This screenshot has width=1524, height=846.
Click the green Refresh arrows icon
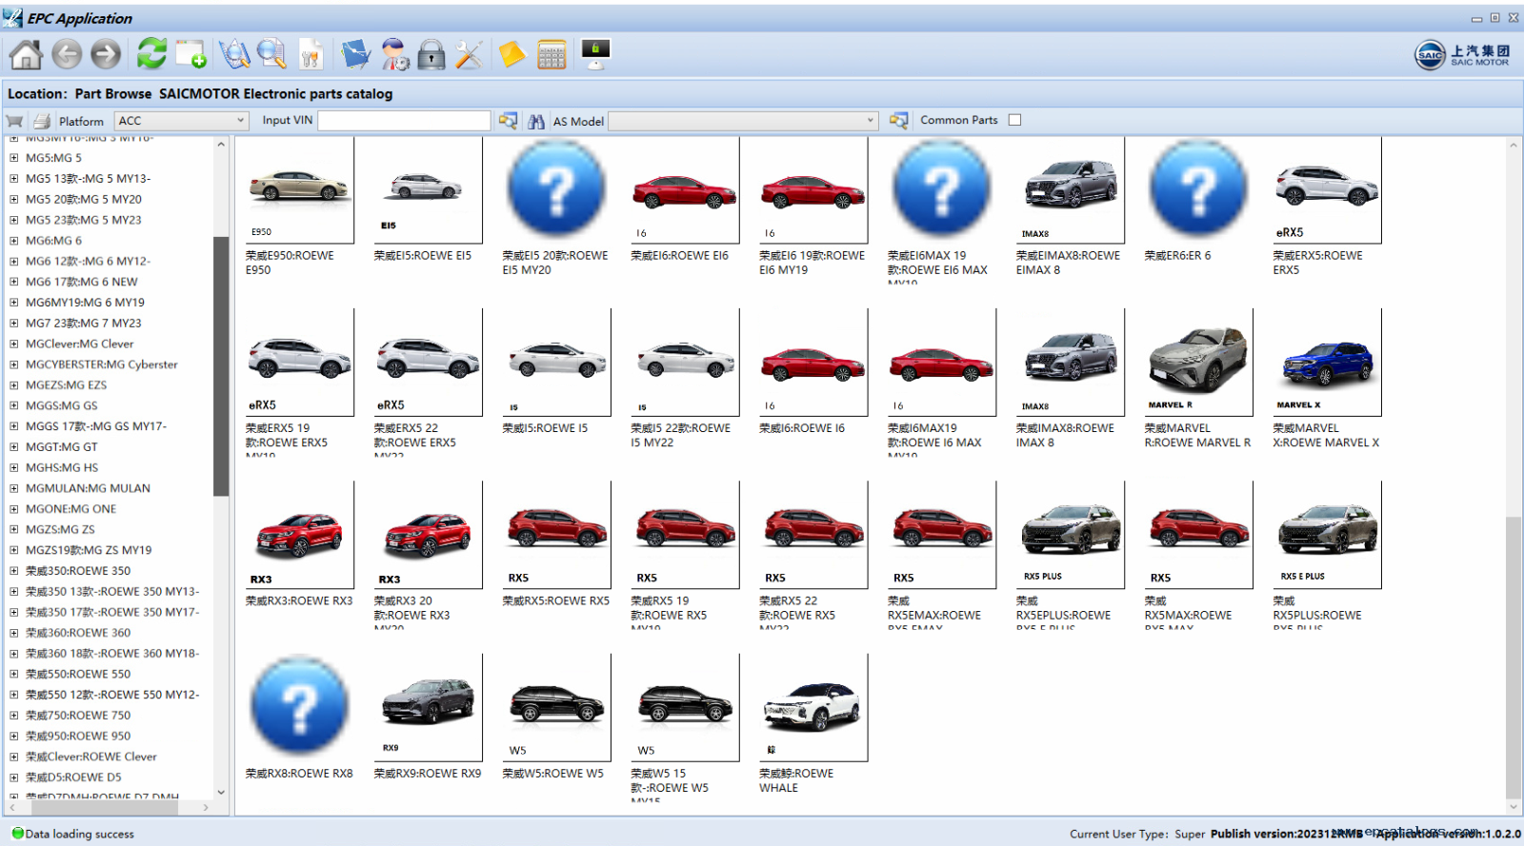(x=151, y=54)
